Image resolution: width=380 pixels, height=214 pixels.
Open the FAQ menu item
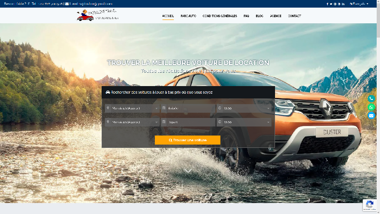(x=246, y=16)
